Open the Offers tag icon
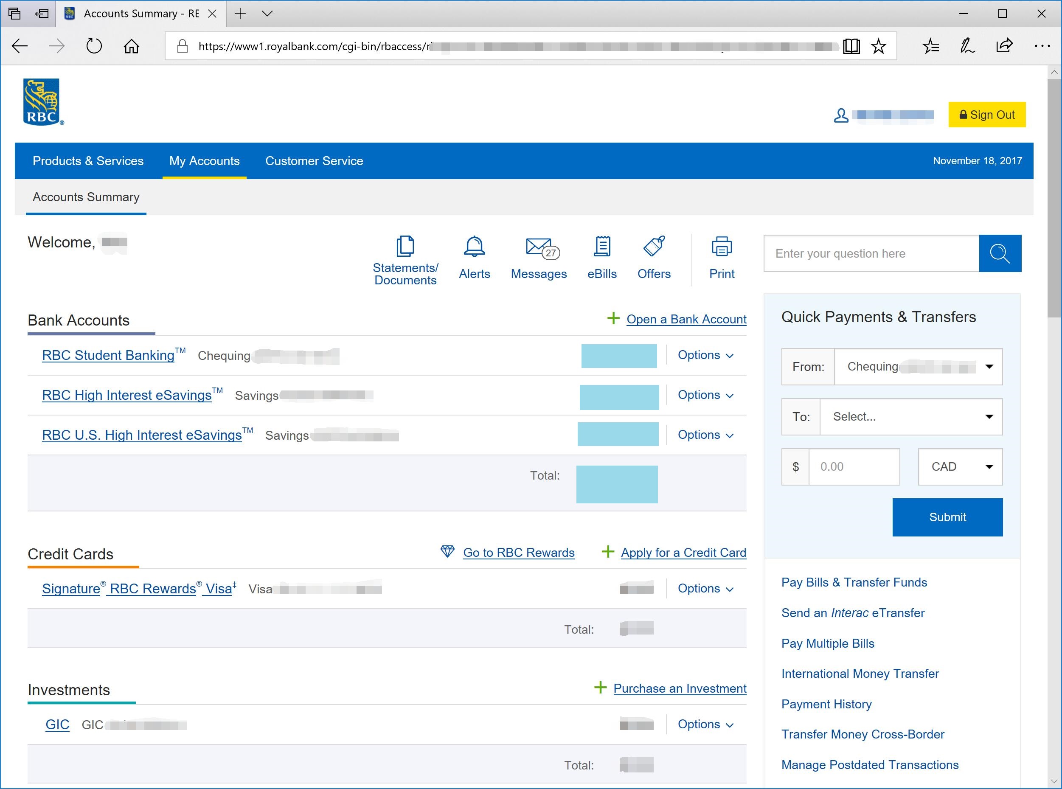The height and width of the screenshot is (789, 1062). pyautogui.click(x=654, y=247)
